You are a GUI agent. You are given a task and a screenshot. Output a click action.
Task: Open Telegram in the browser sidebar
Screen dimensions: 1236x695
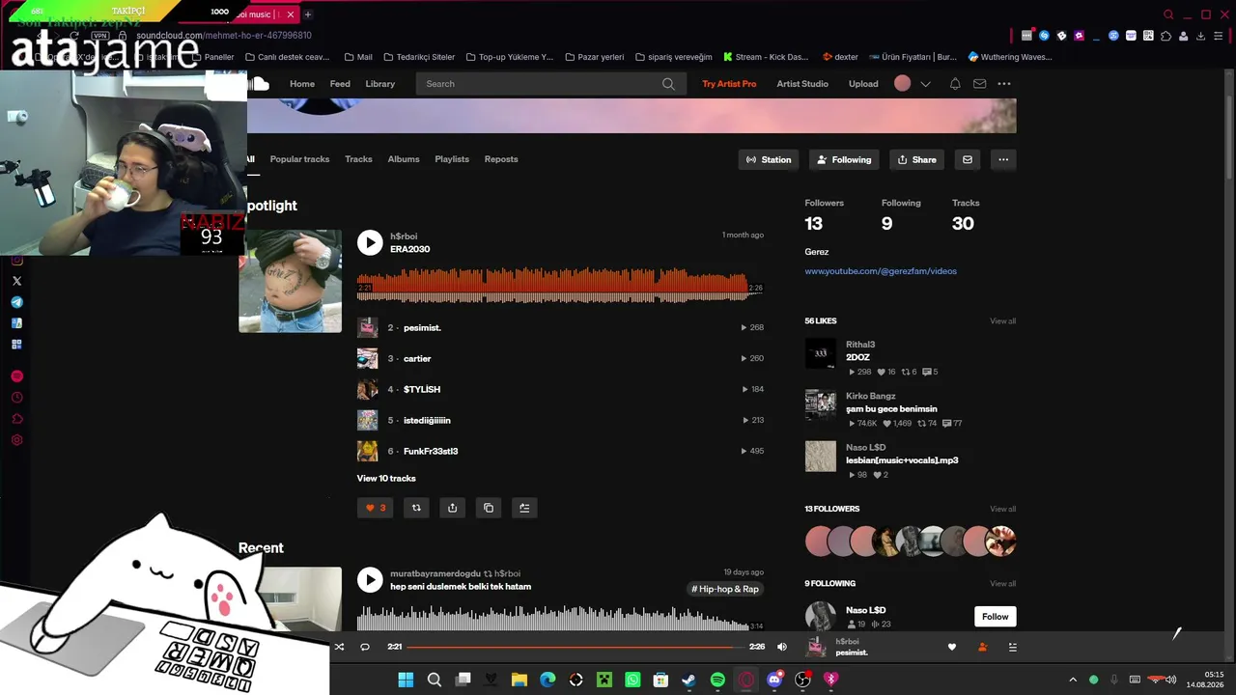pos(16,302)
